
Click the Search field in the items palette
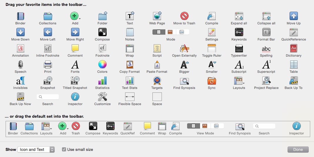coord(48,97)
